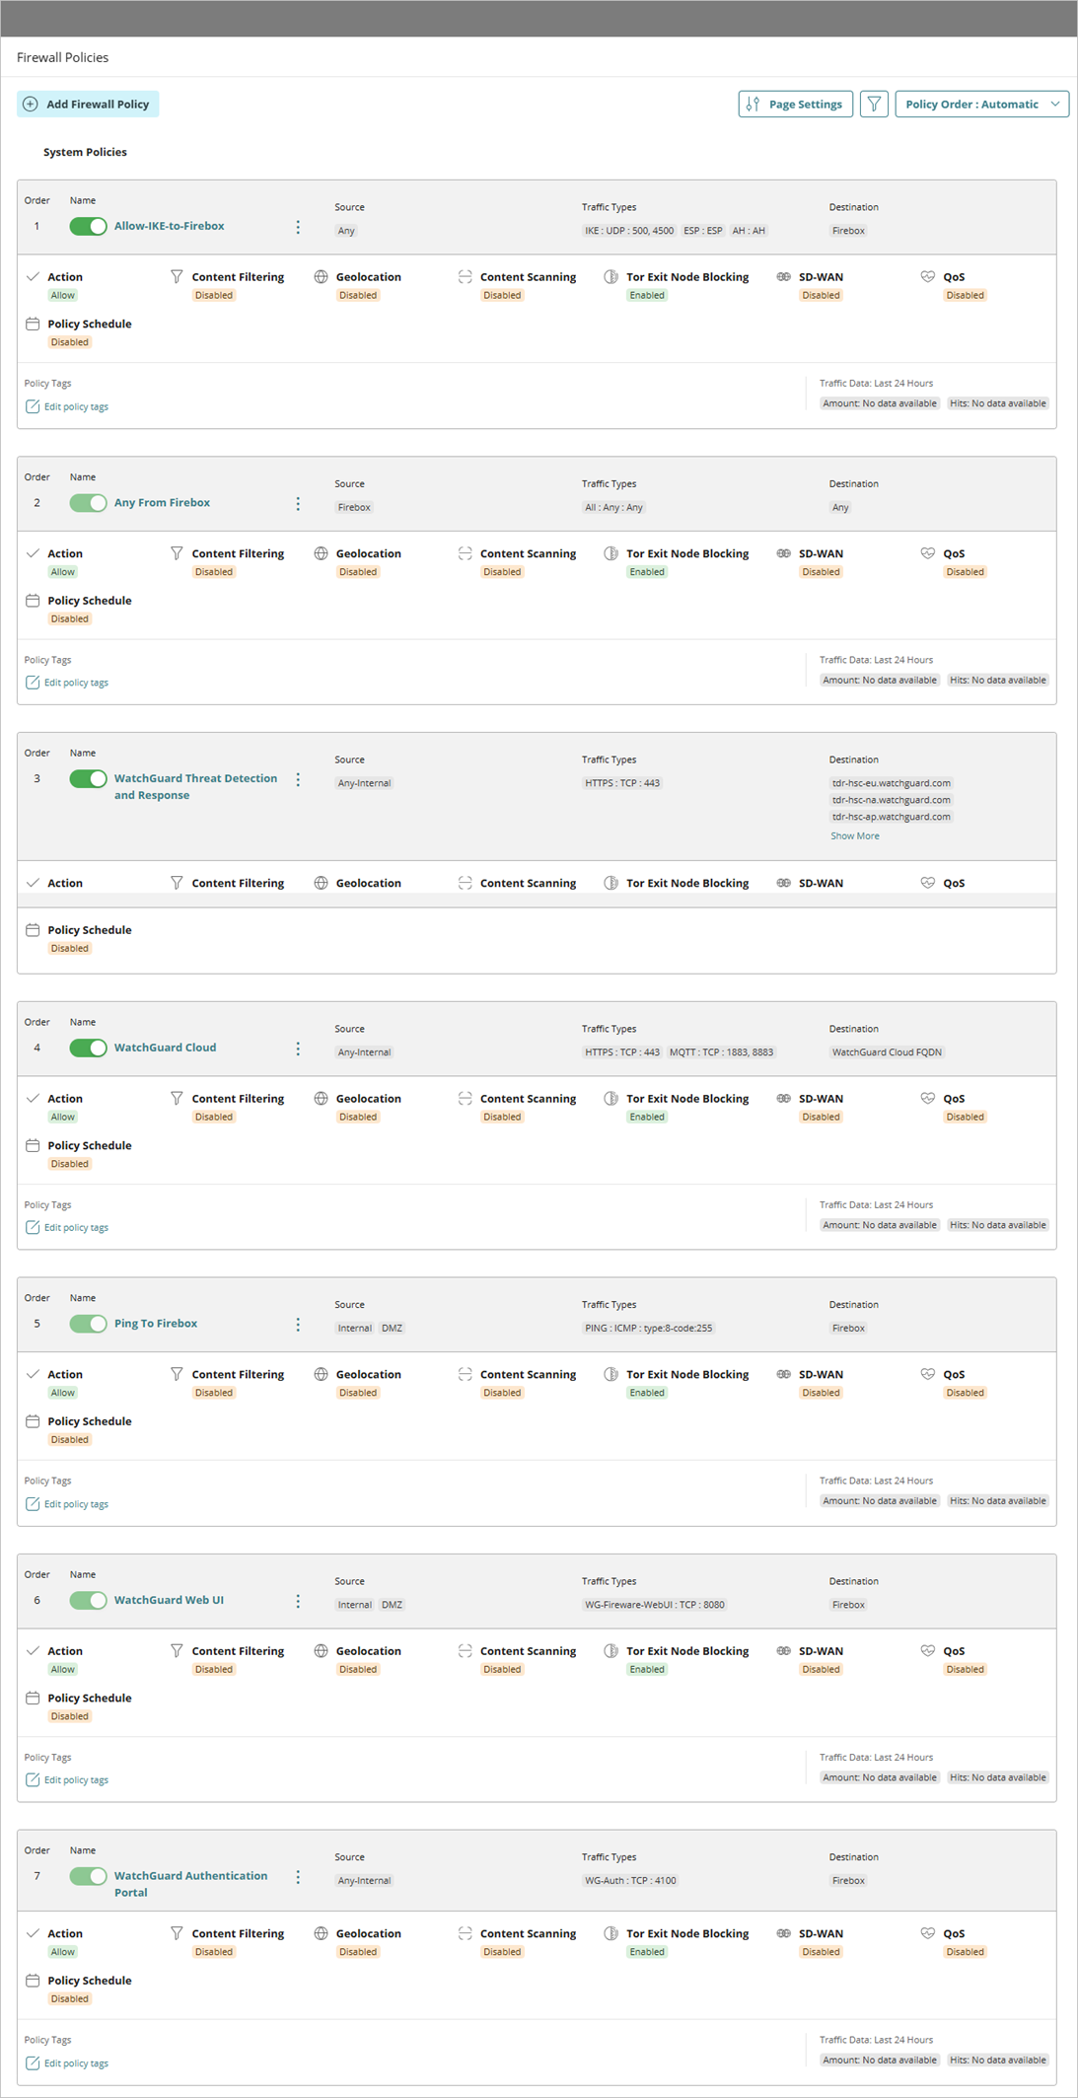Click the SD-WAN icon in Allow-IKE-to-Firebox

click(783, 277)
